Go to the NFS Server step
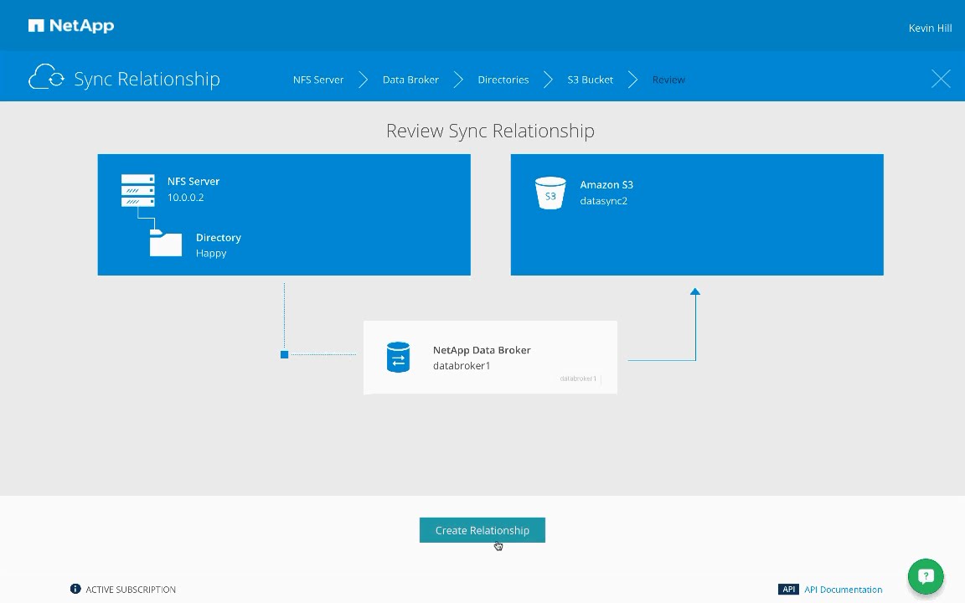The width and height of the screenshot is (965, 603). pos(318,80)
